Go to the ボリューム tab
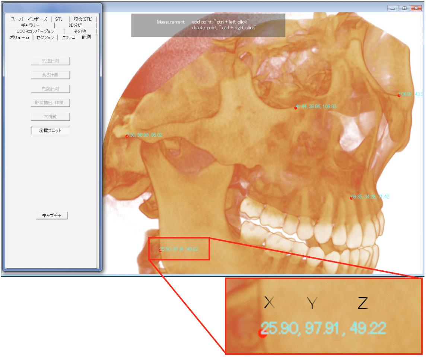This screenshot has width=426, height=357. (20, 37)
